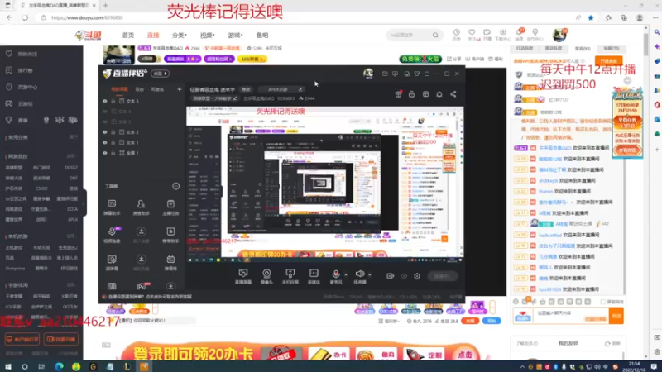Open speaker options arrow

370,274
